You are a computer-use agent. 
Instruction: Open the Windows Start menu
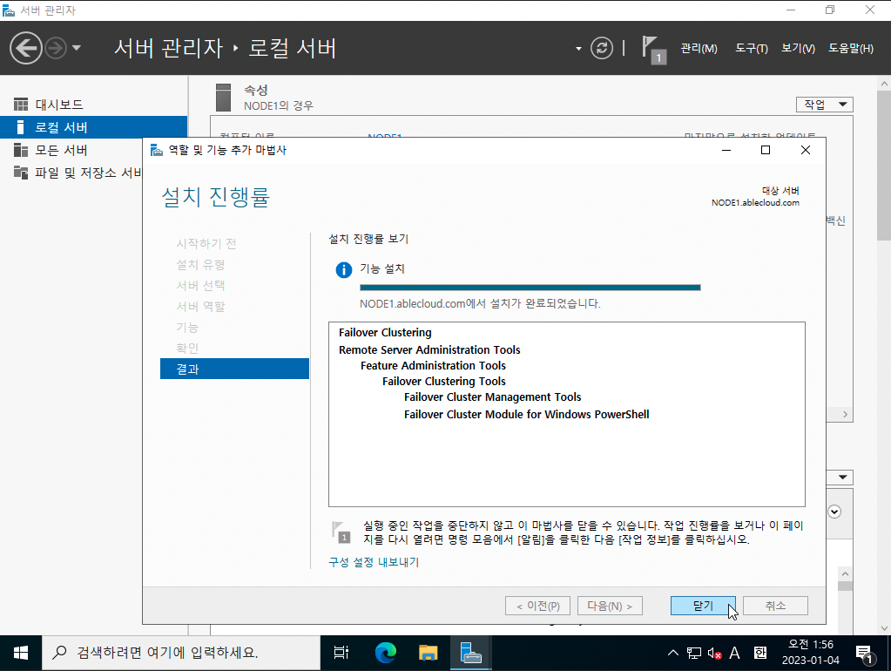(x=20, y=653)
